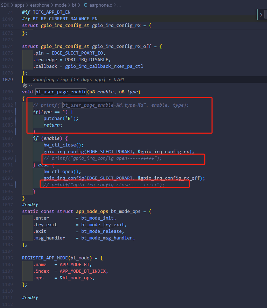Click '#endif' on line 1097
This screenshot has width=267, height=308.
(30, 205)
